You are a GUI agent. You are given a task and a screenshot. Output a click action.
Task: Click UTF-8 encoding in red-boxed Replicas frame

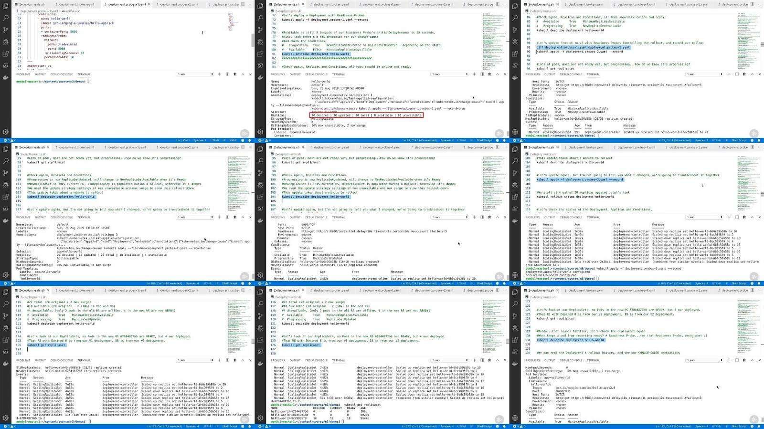tap(461, 140)
